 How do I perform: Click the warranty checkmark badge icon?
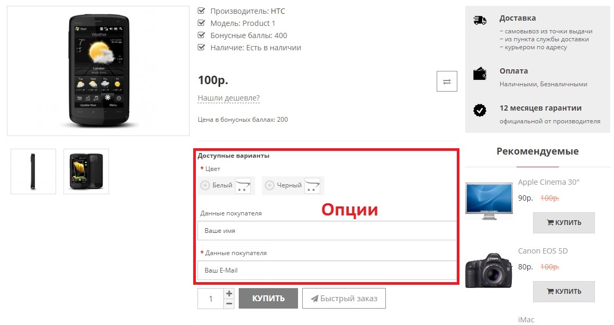(x=480, y=111)
